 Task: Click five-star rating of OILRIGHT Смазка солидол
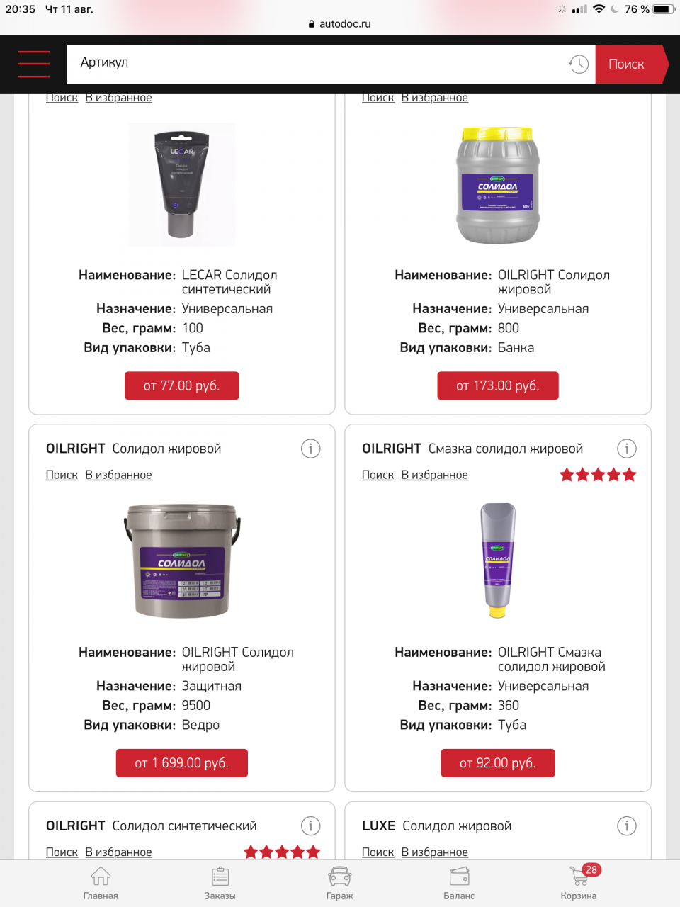pos(598,475)
